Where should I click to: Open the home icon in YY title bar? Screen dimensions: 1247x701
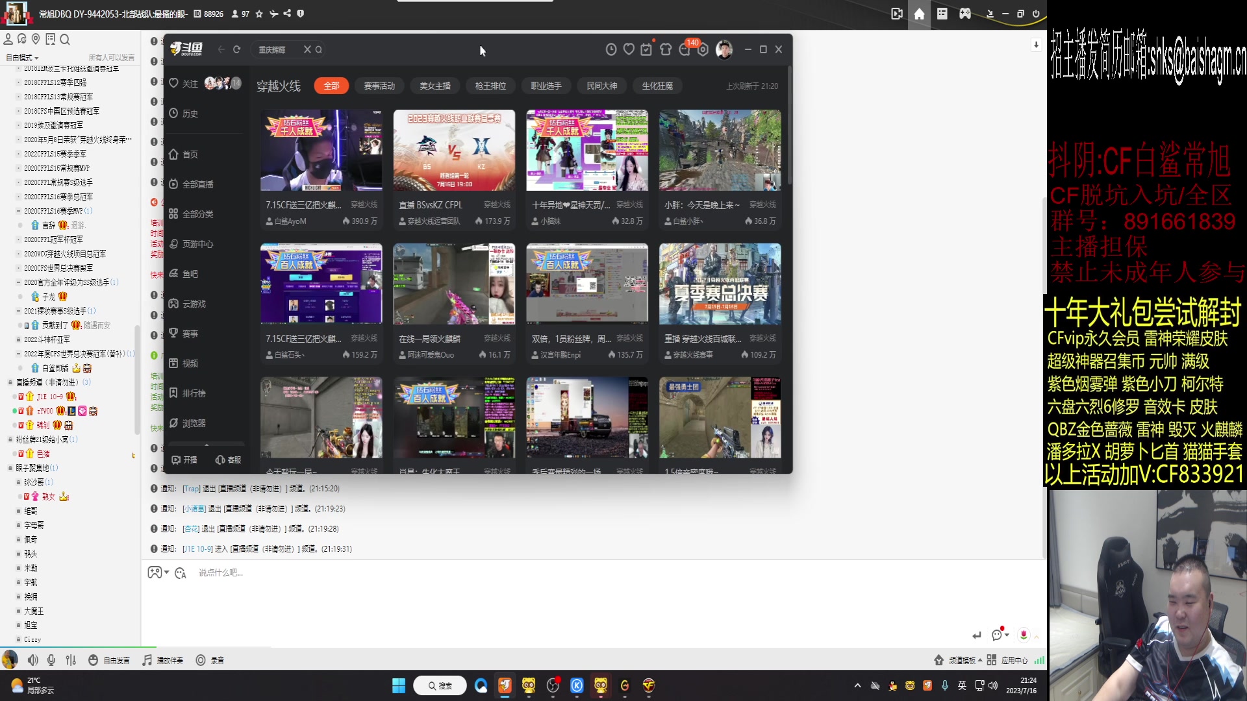[x=919, y=14]
